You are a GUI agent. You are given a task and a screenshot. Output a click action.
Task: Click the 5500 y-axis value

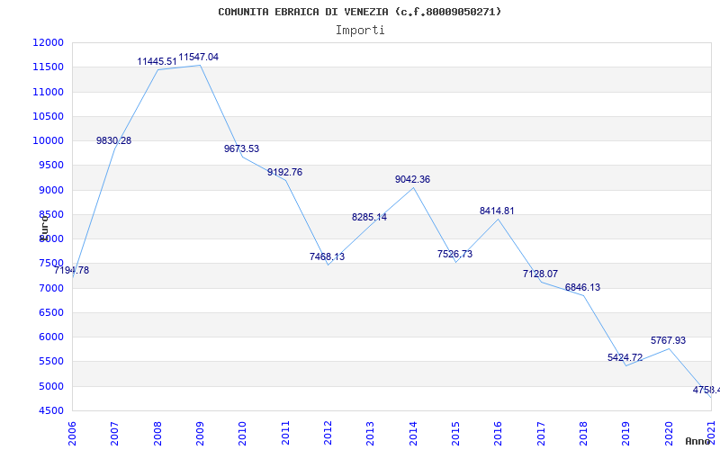click(x=50, y=362)
